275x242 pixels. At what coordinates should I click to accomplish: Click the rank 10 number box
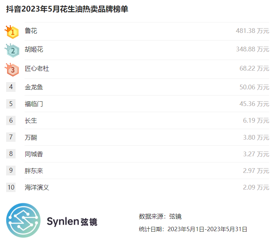[11, 187]
